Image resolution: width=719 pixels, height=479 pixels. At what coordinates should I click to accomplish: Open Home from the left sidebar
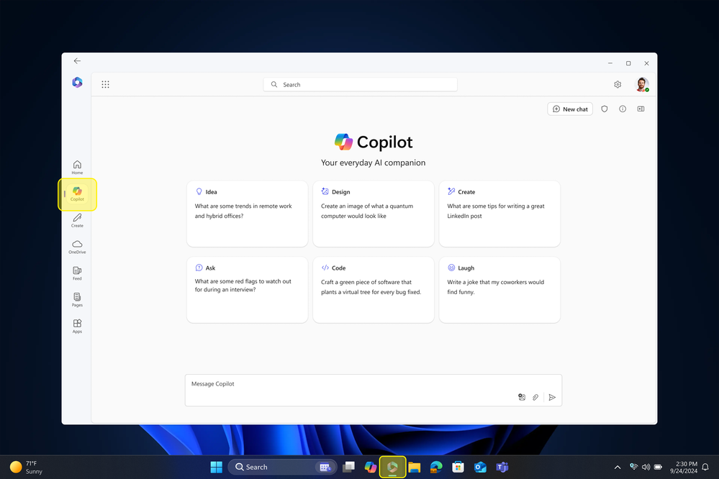[77, 167]
